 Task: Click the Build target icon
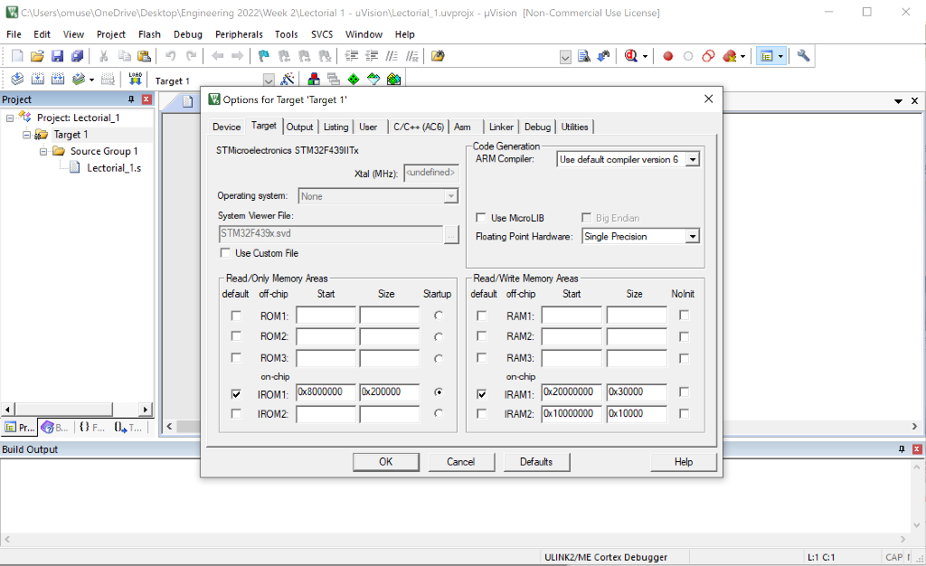pos(37,79)
